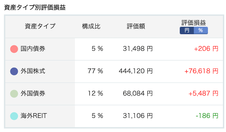Switch valuation gain display to 円
This screenshot has width=226, height=132.
pos(187,30)
